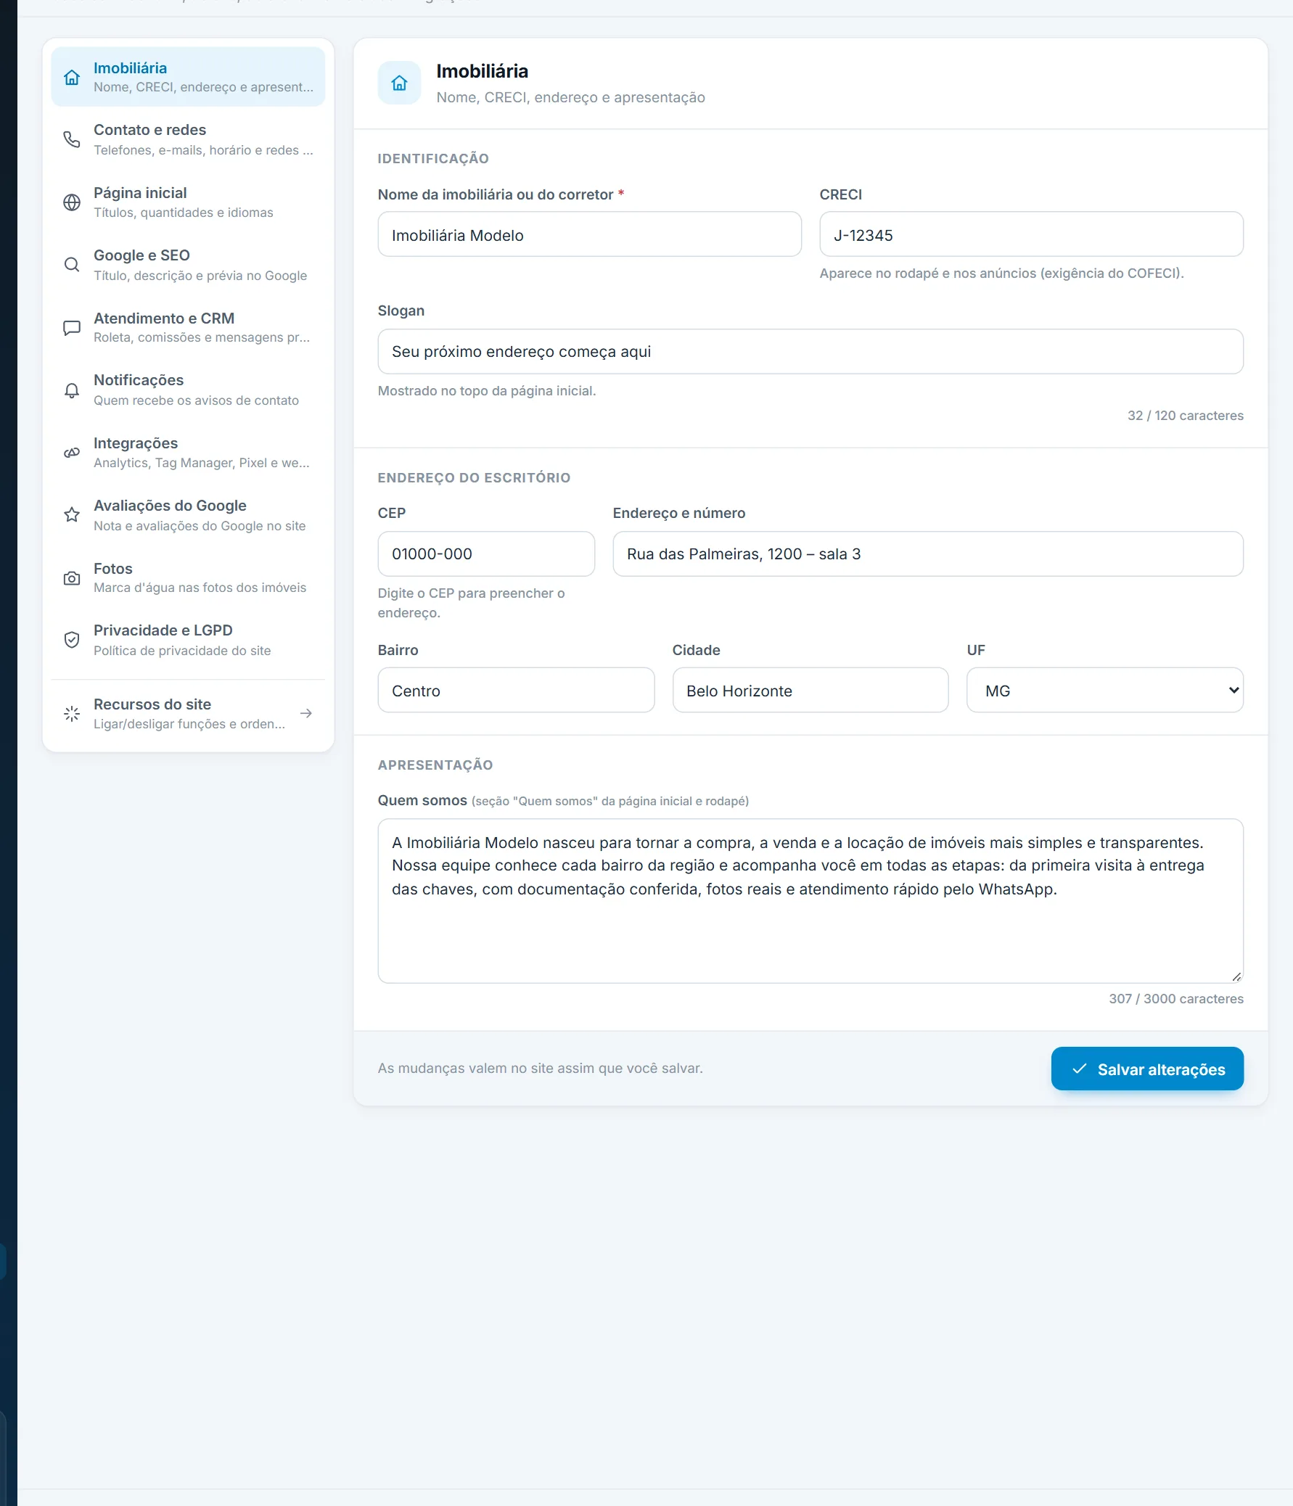Click the link icon for Integrações
This screenshot has width=1293, height=1506.
[71, 453]
